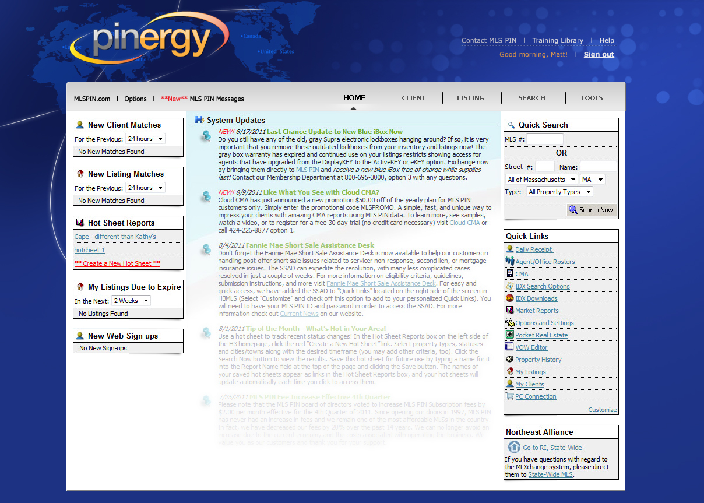
Task: Click the pushpin beside Cloud CMA update
Action: (x=205, y=196)
